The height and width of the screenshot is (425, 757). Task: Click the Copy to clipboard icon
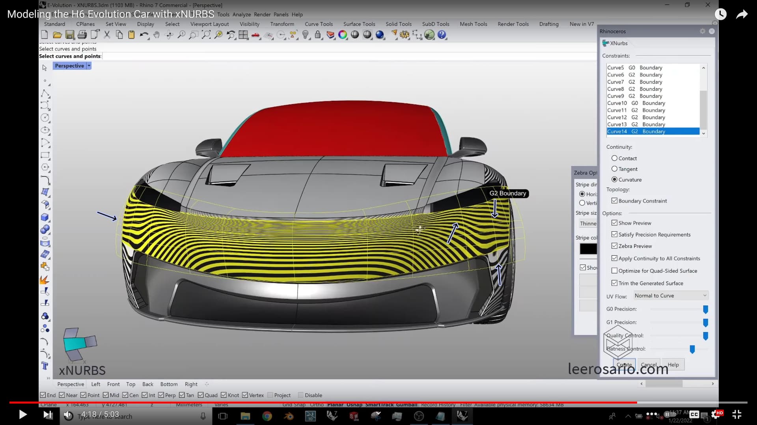[119, 35]
